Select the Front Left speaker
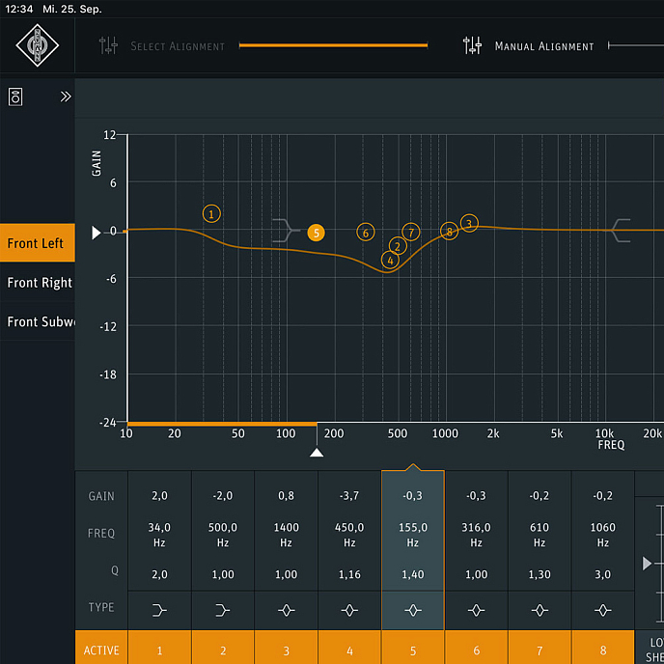 (37, 243)
